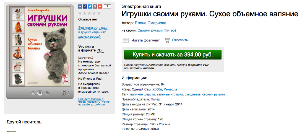Click the home button on the e-reader frame

tap(40, 93)
